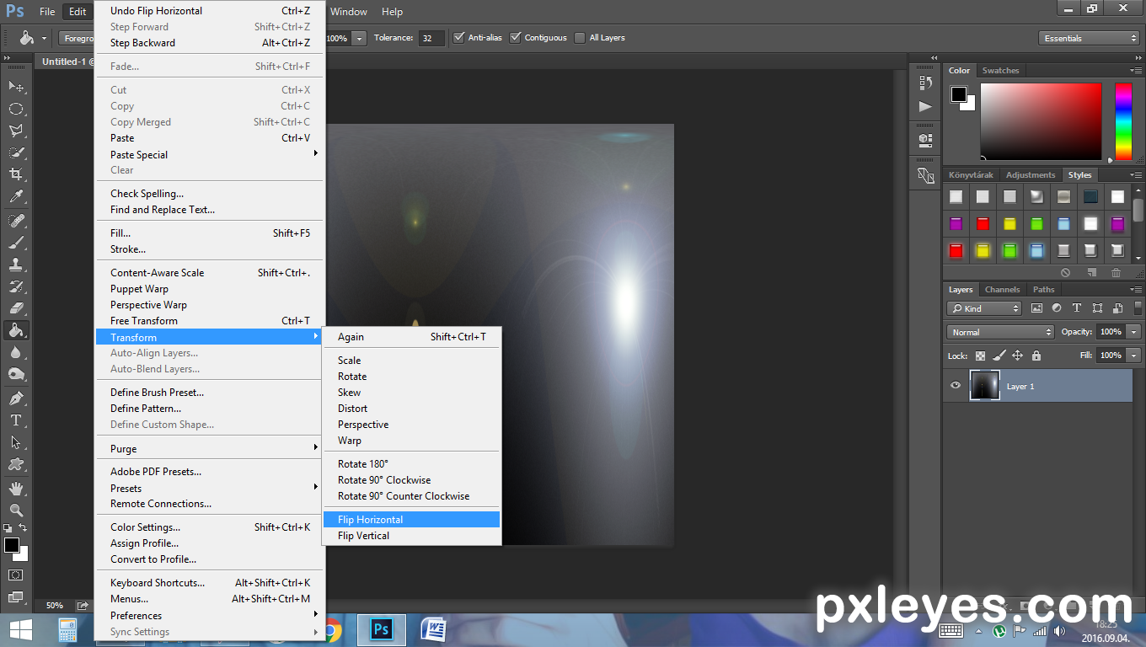Click the new style icon in Styles panel
The image size is (1146, 647).
point(1091,272)
